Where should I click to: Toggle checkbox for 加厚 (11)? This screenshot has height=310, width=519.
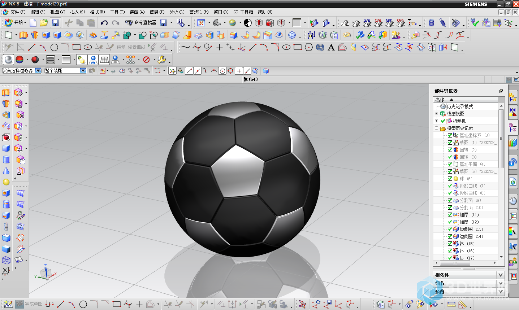click(x=450, y=215)
